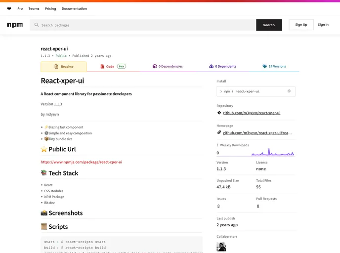Screen dimensions: 340x253
Task: Click the 'none' license value
Action: [x=261, y=169]
